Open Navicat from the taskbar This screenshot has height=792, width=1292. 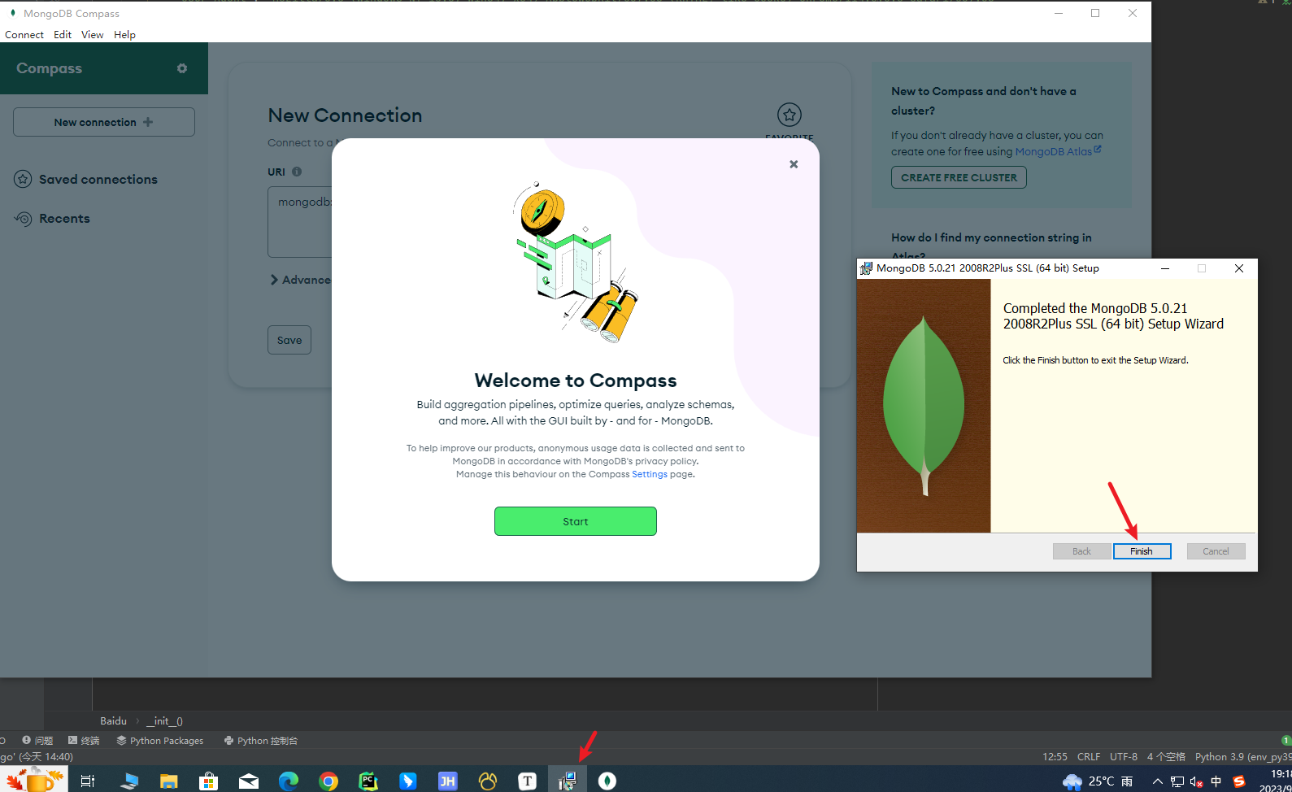tap(487, 781)
